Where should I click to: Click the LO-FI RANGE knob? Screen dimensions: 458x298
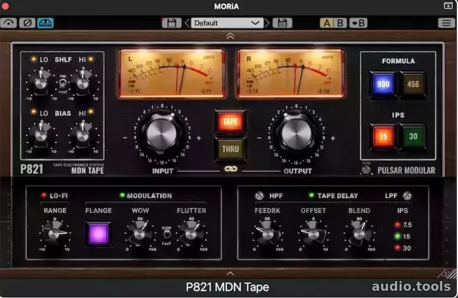click(54, 233)
